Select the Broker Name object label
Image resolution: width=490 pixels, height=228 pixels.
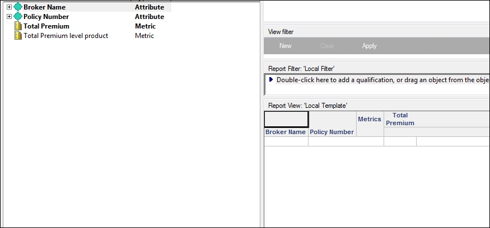(x=44, y=7)
